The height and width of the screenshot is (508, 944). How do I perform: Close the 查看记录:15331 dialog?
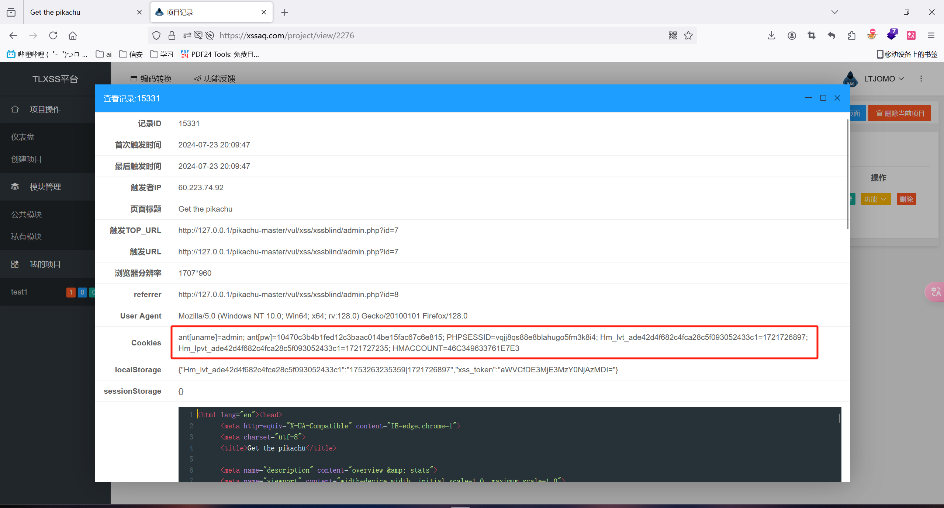coord(837,98)
